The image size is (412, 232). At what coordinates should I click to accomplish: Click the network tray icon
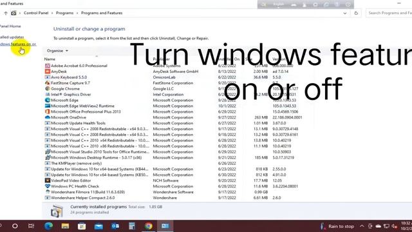(x=386, y=226)
